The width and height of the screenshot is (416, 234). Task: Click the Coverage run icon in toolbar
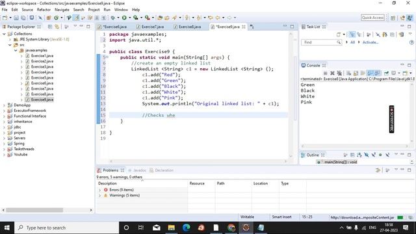click(136, 18)
